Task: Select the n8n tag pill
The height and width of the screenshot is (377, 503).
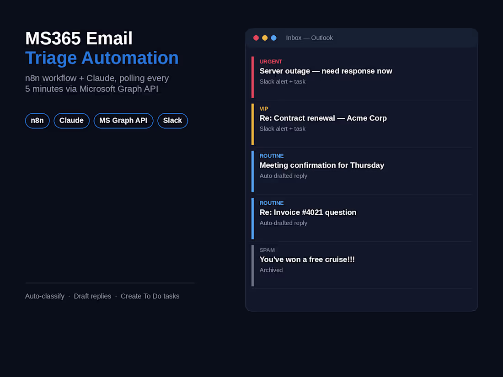Action: click(37, 121)
